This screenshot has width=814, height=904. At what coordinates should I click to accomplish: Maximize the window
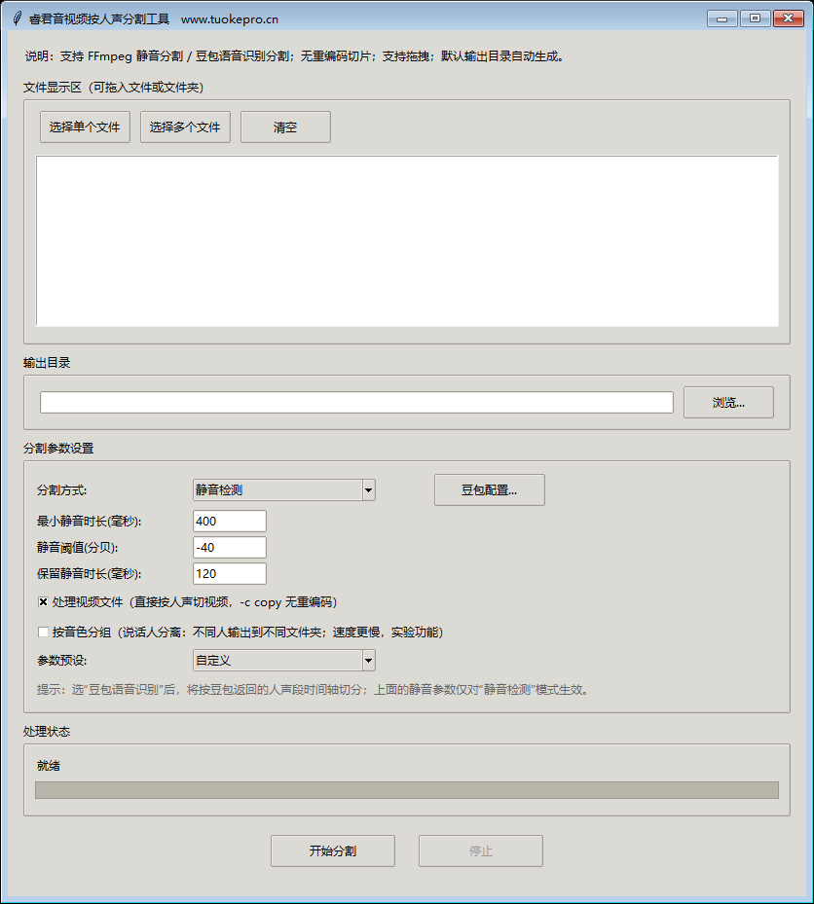click(755, 18)
